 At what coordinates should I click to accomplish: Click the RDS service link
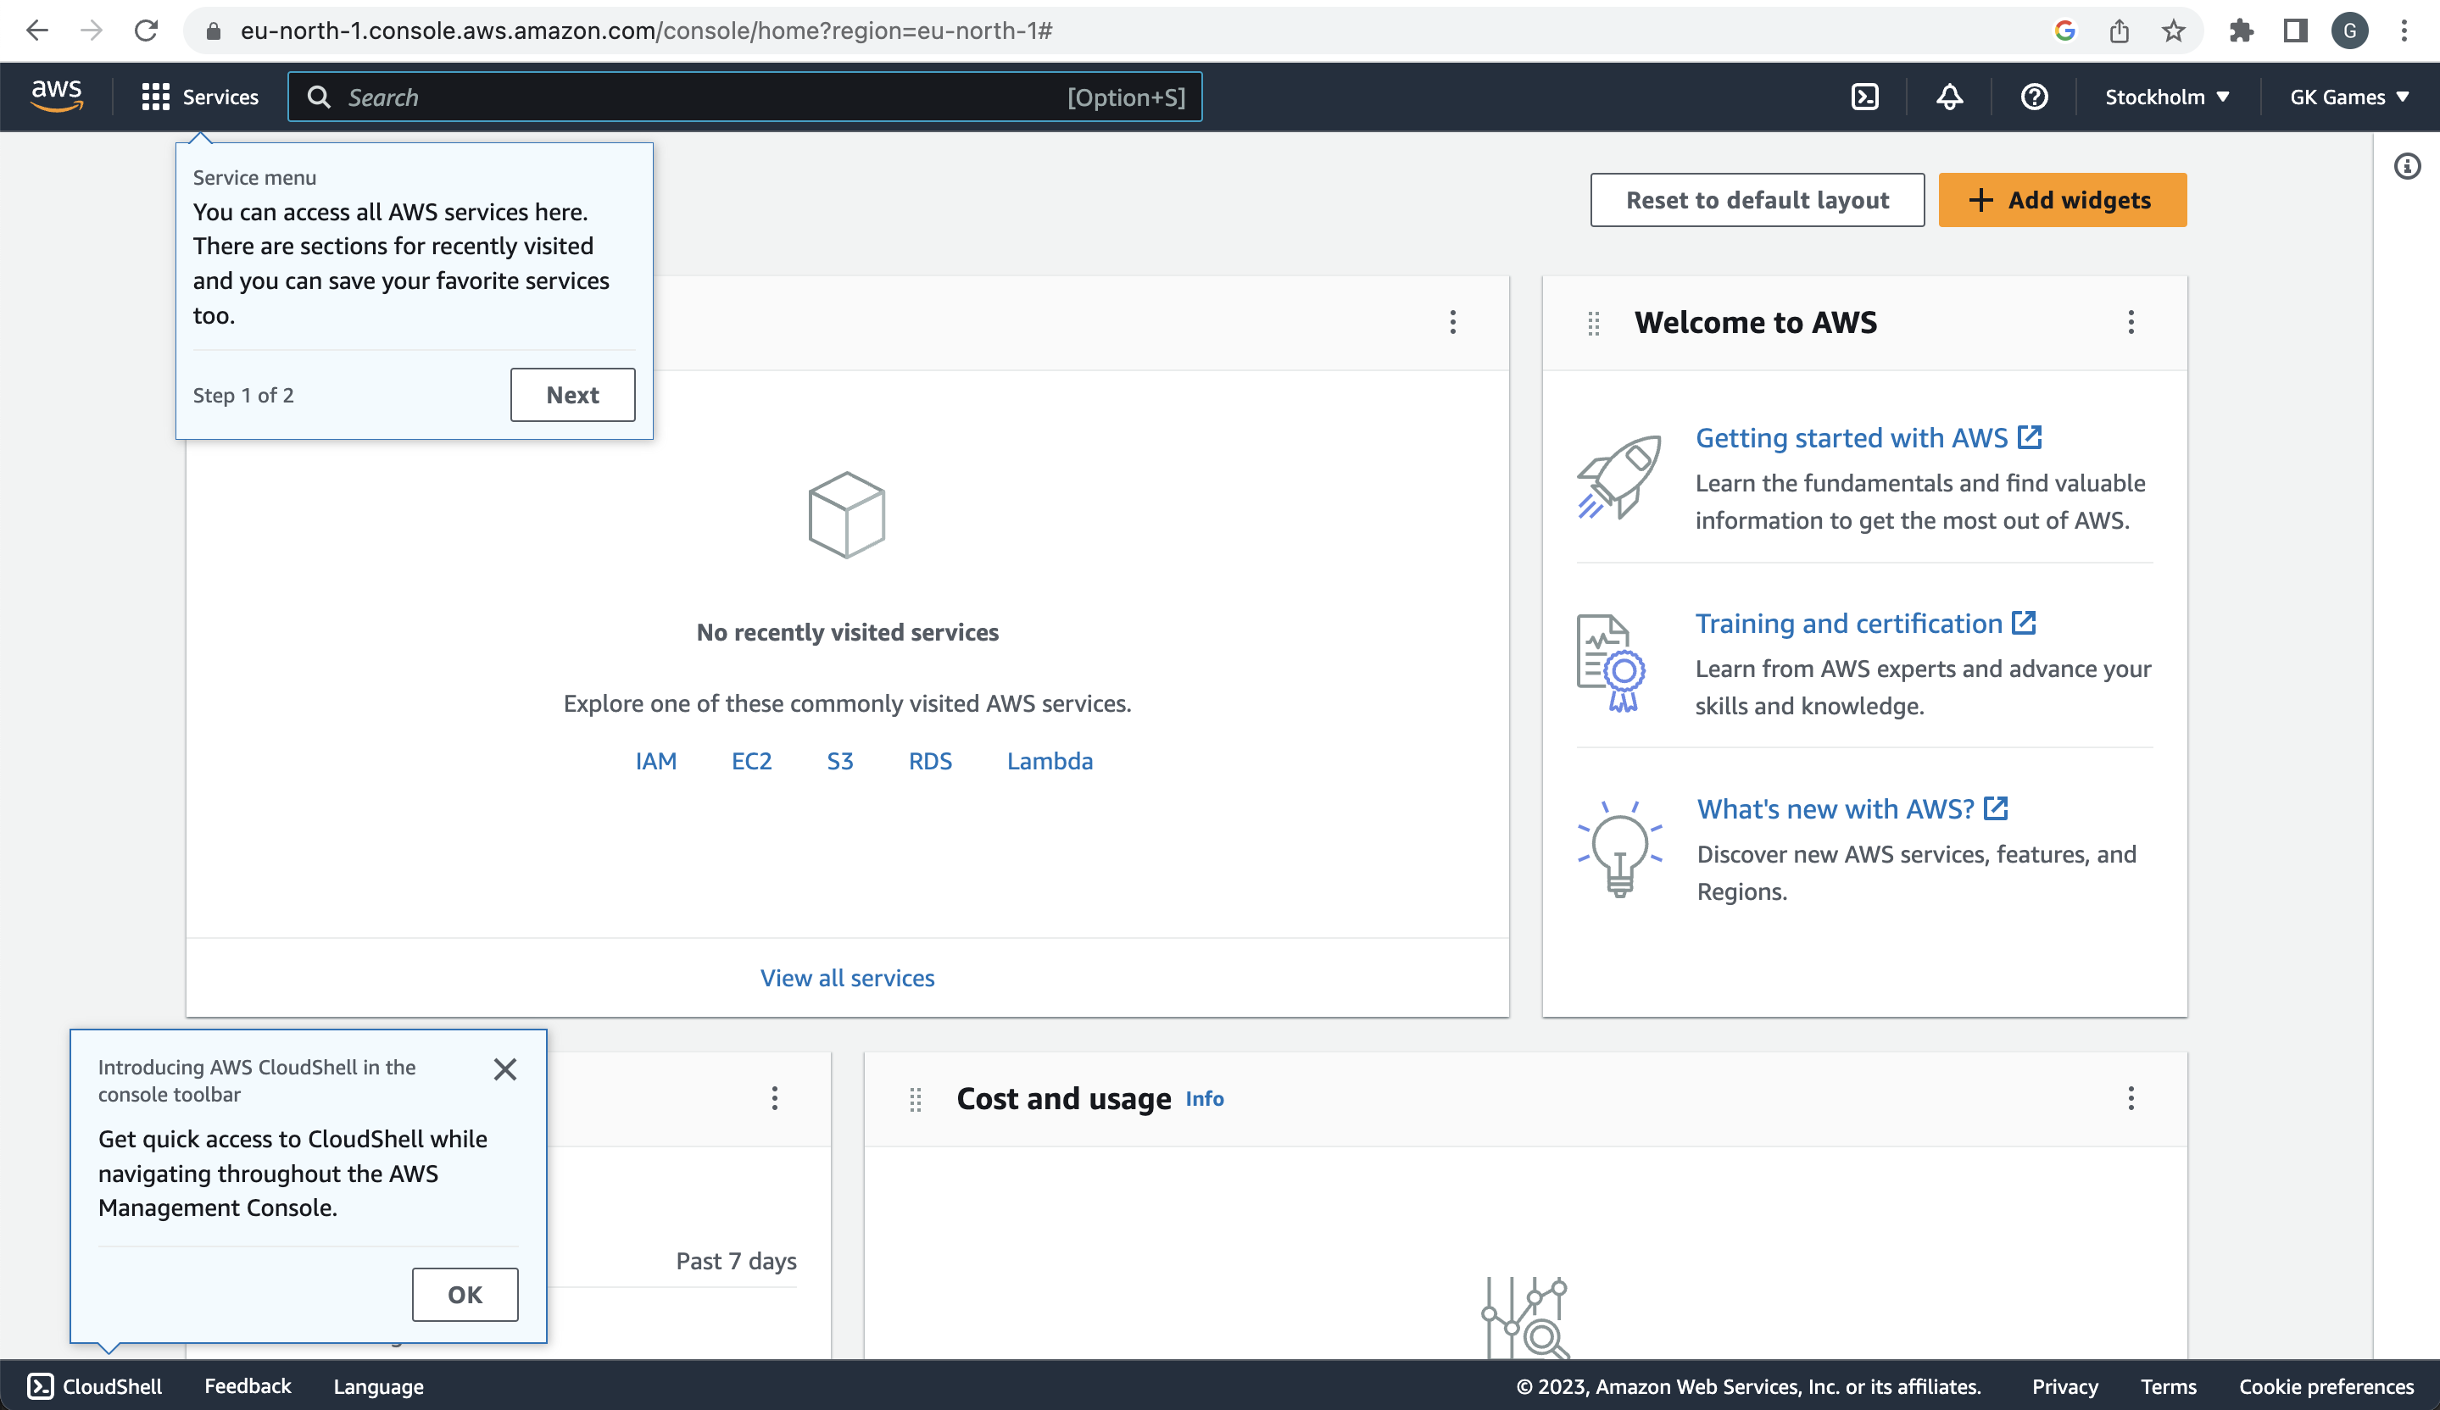click(x=929, y=761)
